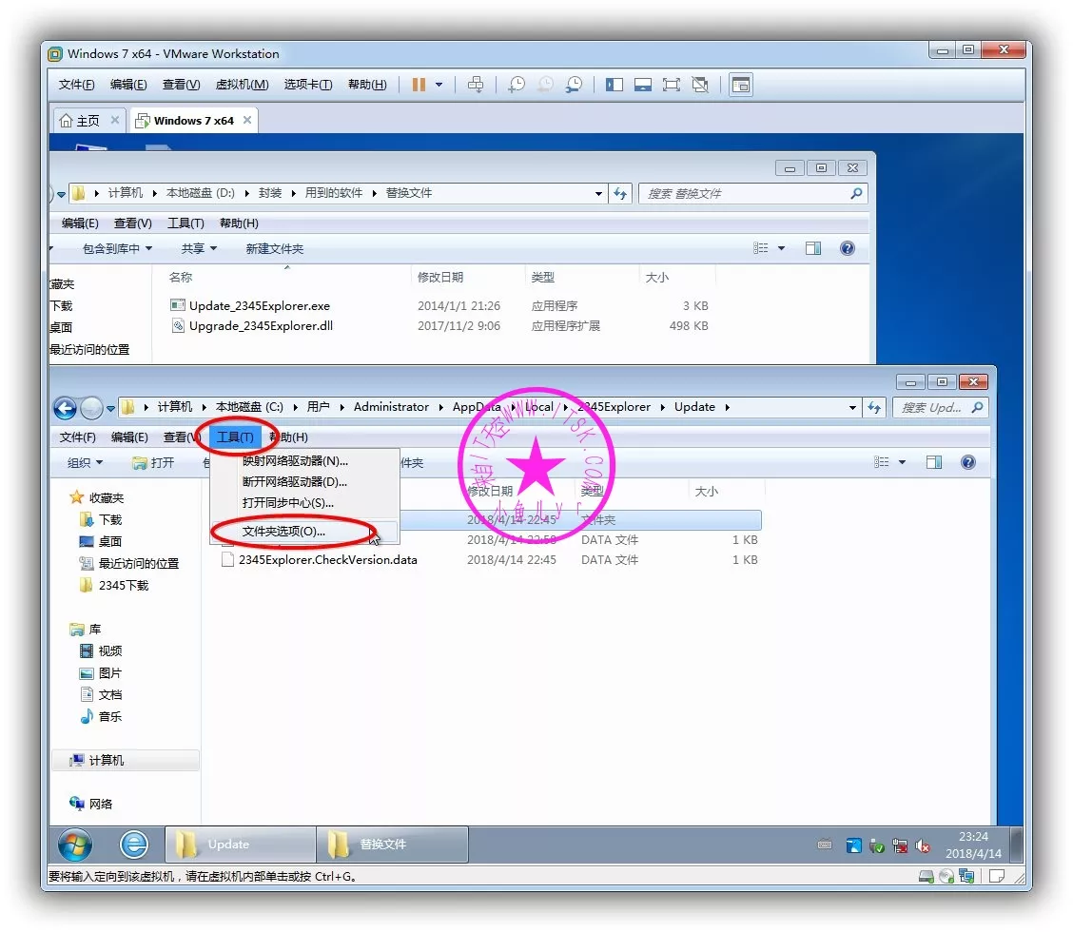Image resolution: width=1073 pixels, height=932 pixels.
Task: Expand the view options dropdown in top window
Action: [782, 248]
